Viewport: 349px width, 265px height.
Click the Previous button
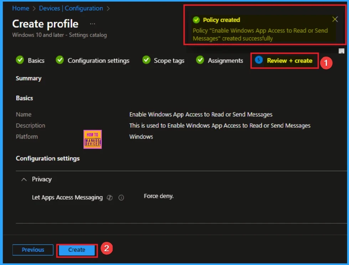33,250
